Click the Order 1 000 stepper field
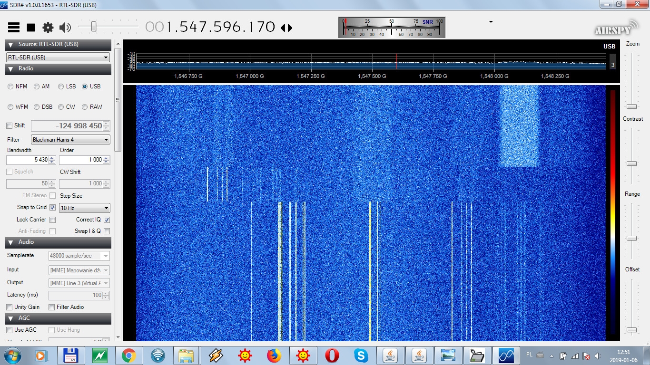Image resolution: width=650 pixels, height=365 pixels. point(85,160)
